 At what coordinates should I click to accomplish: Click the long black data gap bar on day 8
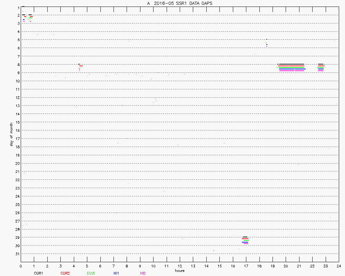coord(291,64)
